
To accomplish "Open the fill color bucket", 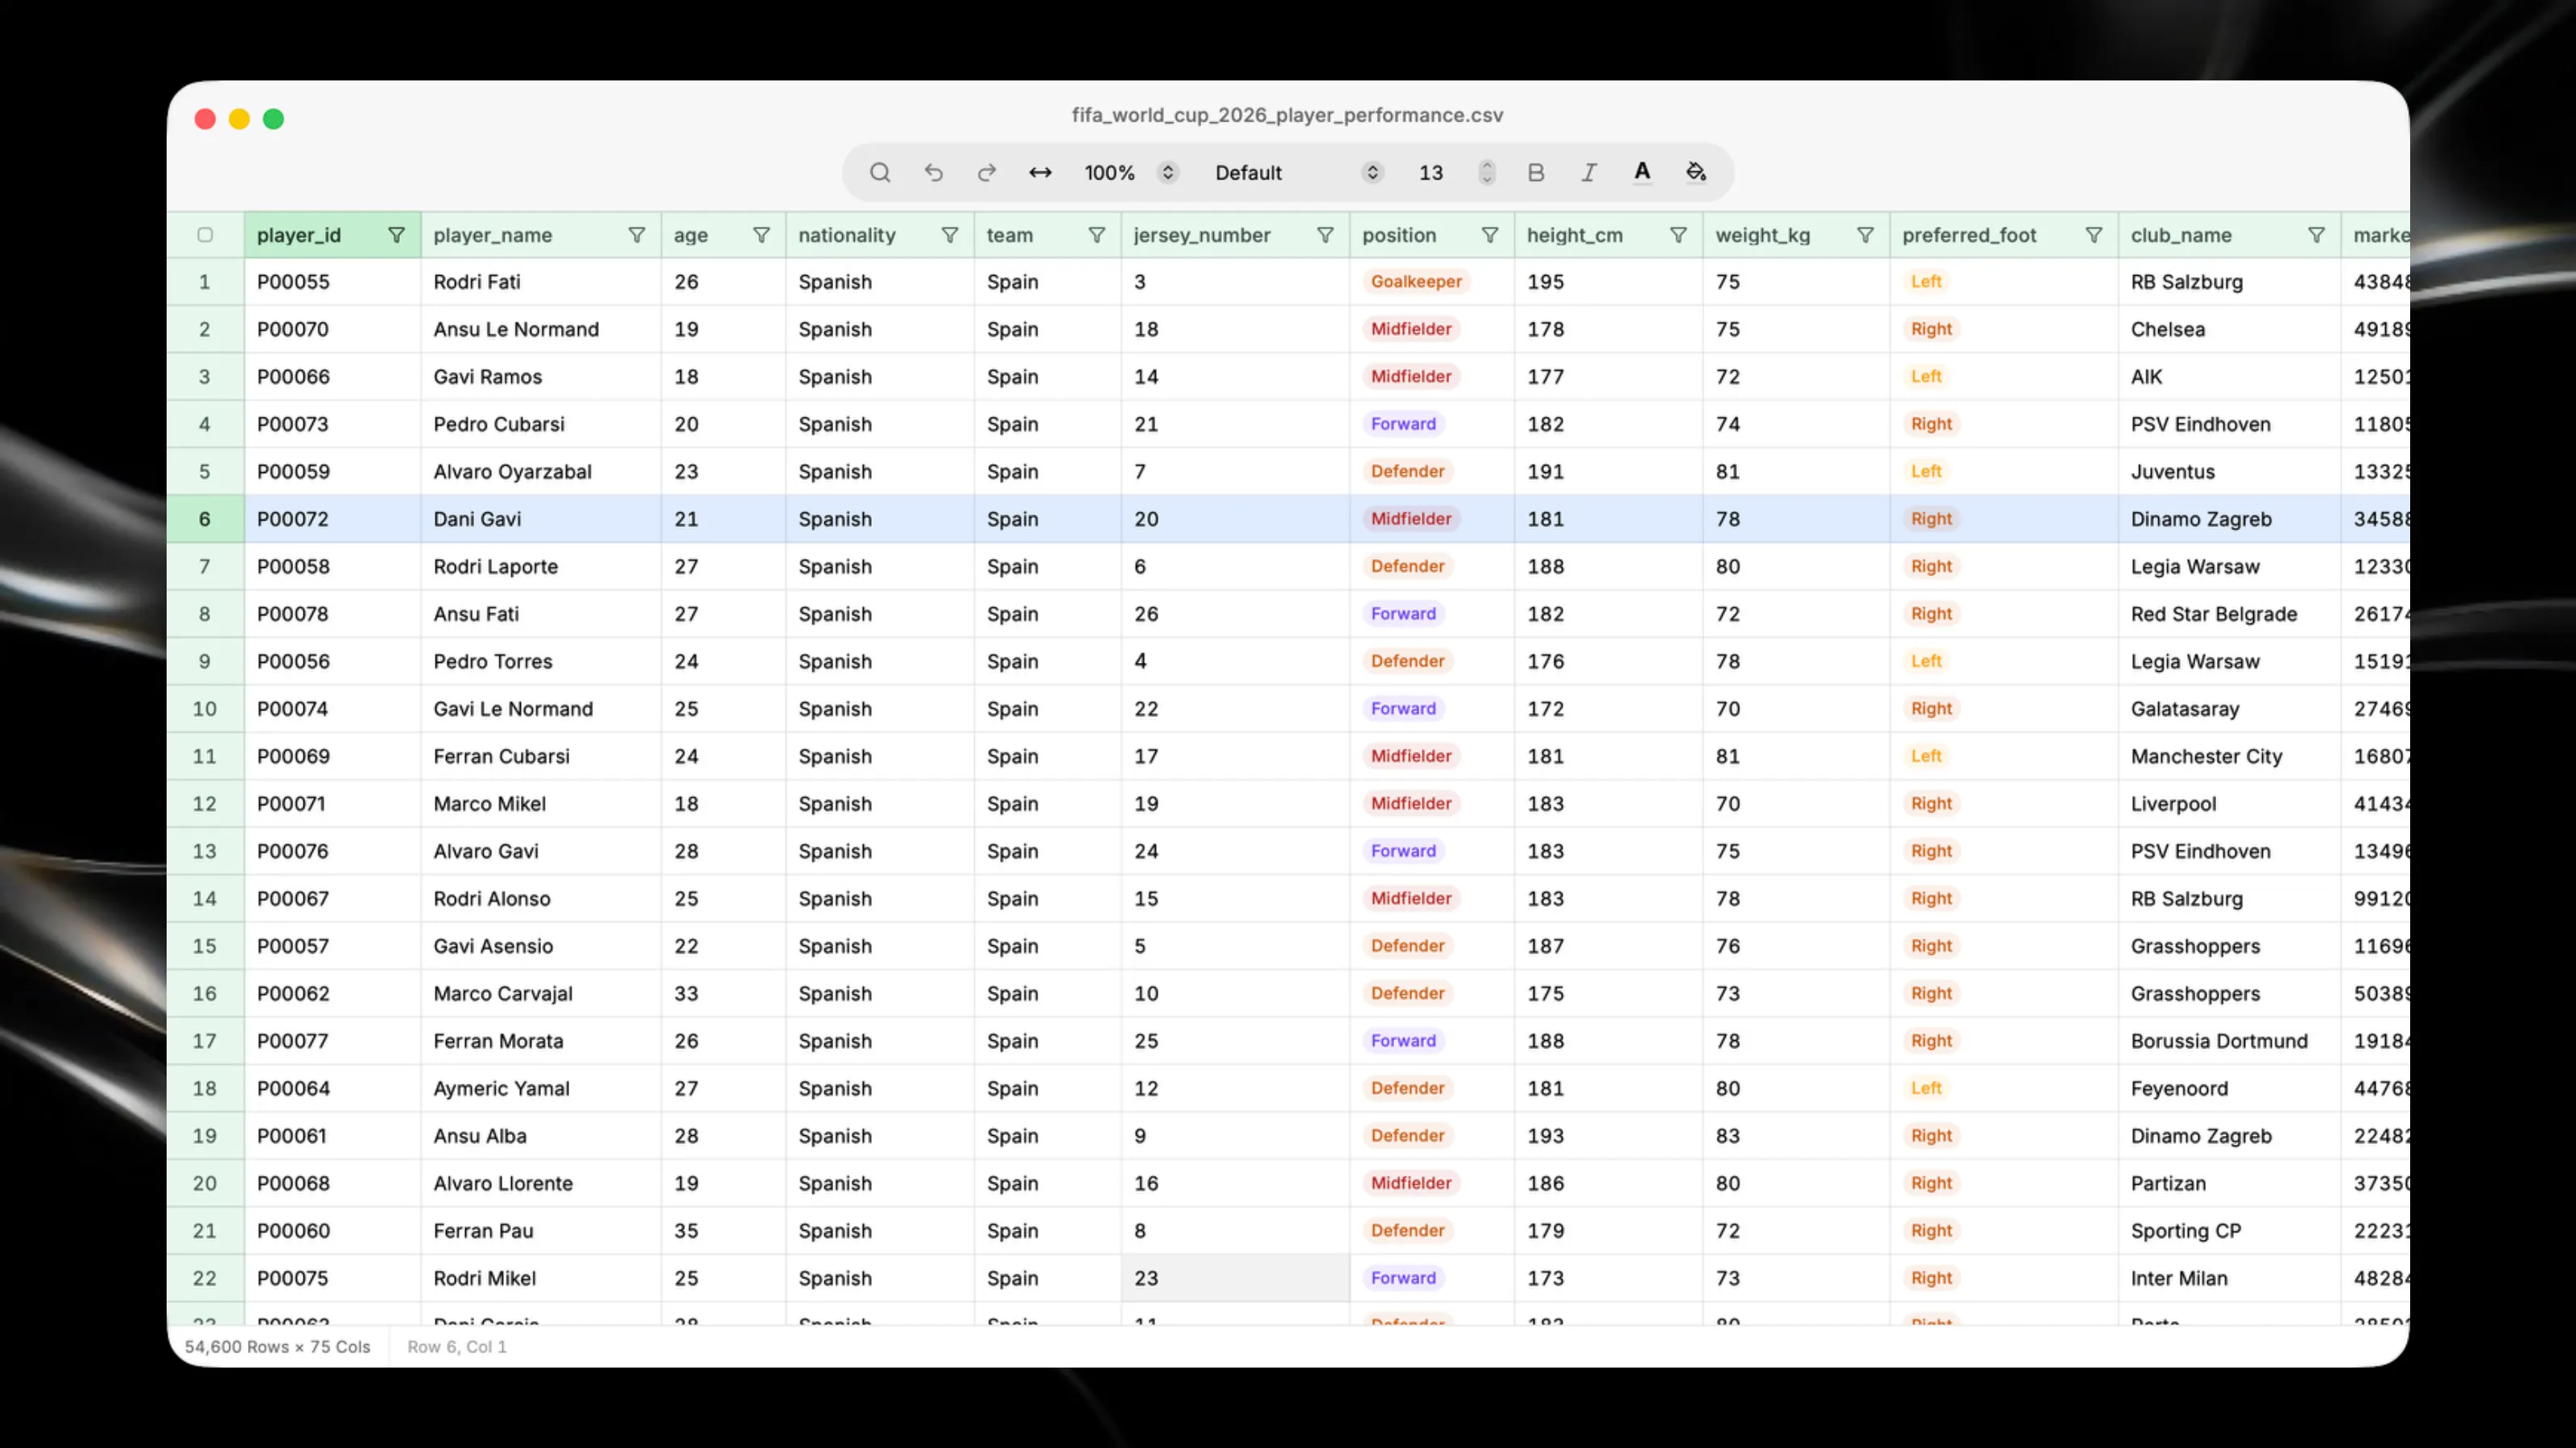I will pyautogui.click(x=1696, y=173).
